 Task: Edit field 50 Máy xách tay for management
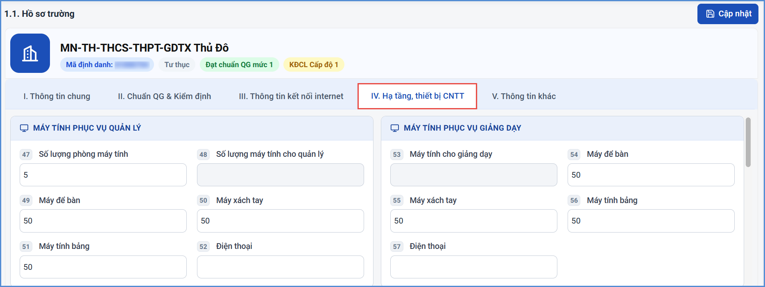tap(281, 221)
